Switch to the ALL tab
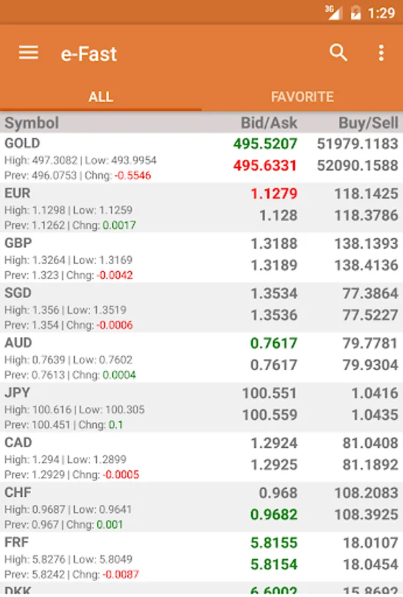 point(101,97)
